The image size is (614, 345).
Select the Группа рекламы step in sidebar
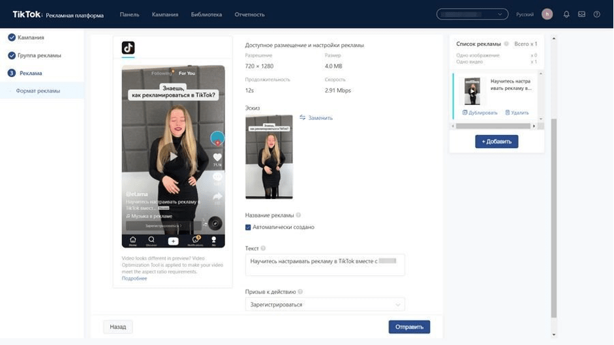pyautogui.click(x=39, y=55)
